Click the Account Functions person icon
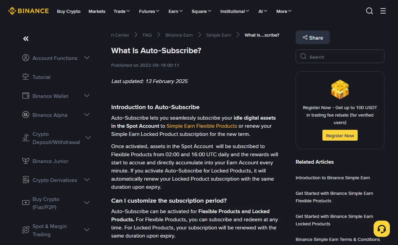This screenshot has height=245, width=398. [26, 58]
